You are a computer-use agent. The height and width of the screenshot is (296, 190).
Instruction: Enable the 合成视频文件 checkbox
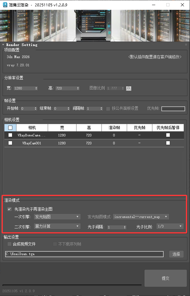pos(9,244)
